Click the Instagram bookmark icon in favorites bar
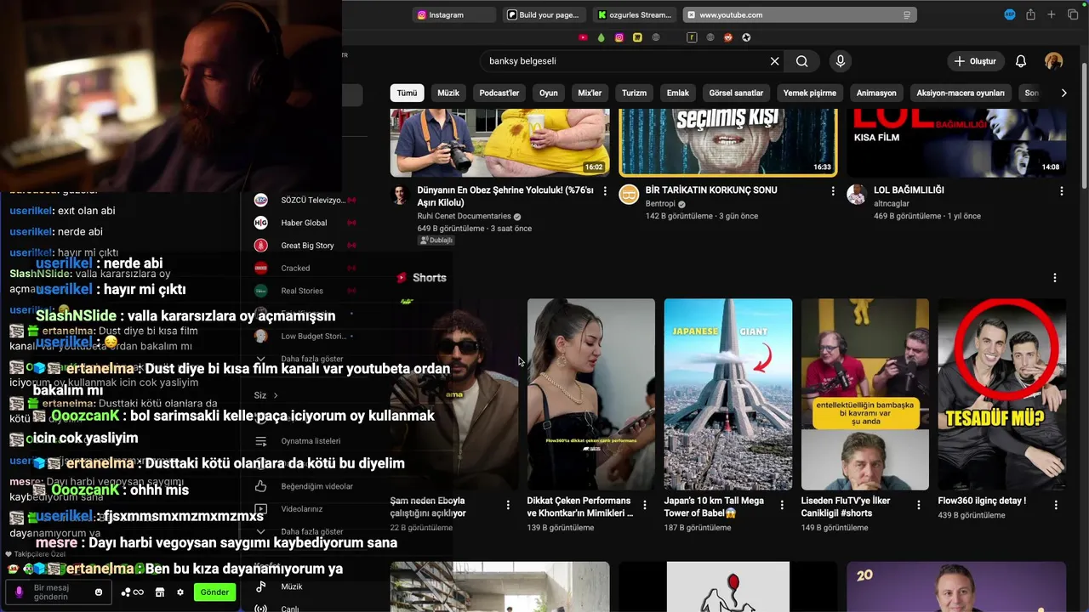This screenshot has height=612, width=1089. pyautogui.click(x=619, y=37)
